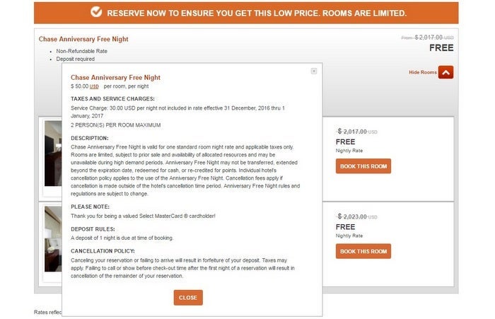Book the room with struck-through $2,023.00 nightly rate
495x319 pixels.
click(x=363, y=251)
